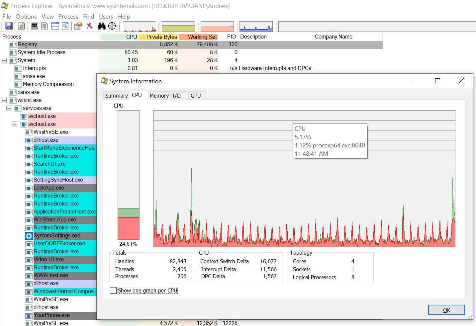The image size is (476, 326).
Task: Click the YourPhone.exe process icon
Action: (29, 315)
